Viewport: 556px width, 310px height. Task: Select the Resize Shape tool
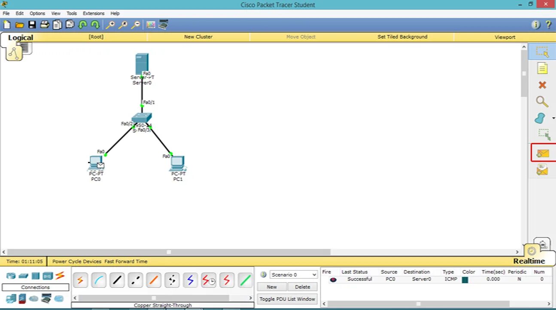[x=544, y=135]
